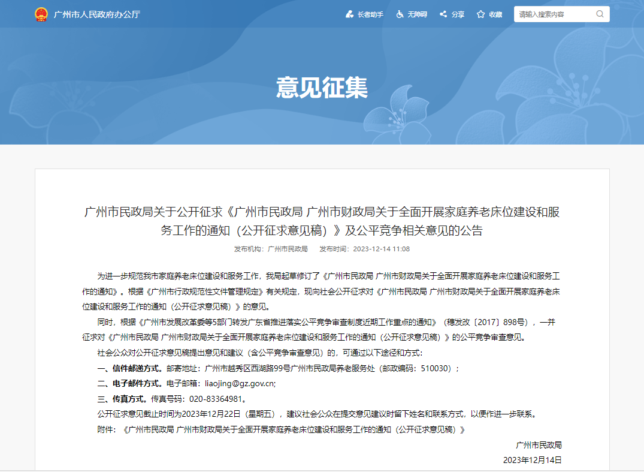Click the 广州市民政局 signature at the bottom

click(539, 445)
